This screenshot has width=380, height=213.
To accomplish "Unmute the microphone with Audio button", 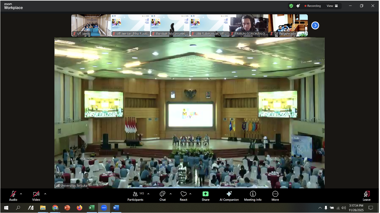I will click(13, 194).
